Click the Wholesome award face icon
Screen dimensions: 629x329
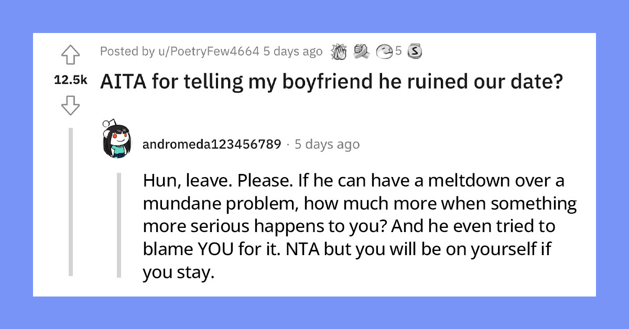[x=384, y=51]
